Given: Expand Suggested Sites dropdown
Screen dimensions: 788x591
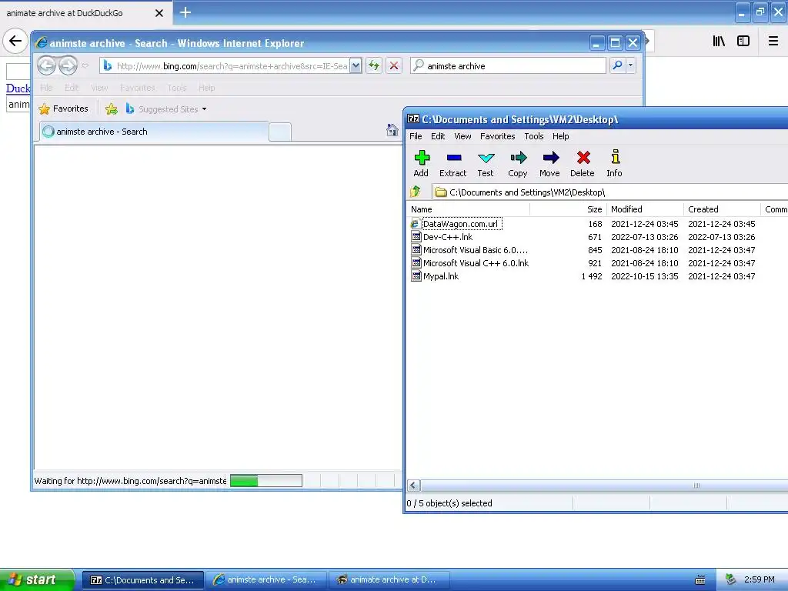Looking at the screenshot, I should pyautogui.click(x=204, y=109).
